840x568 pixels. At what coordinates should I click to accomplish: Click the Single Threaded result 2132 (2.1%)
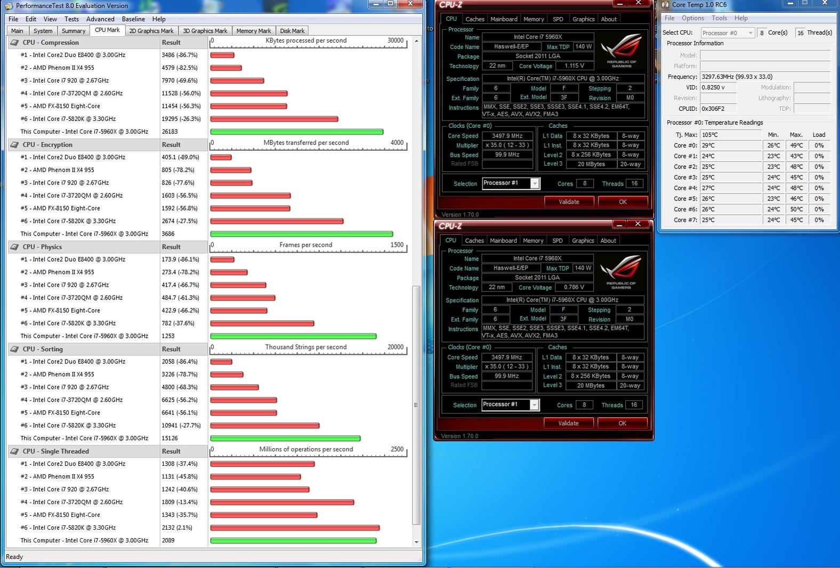[x=176, y=528]
